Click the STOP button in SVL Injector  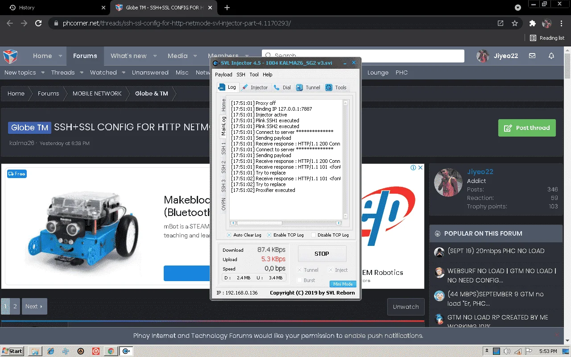[x=322, y=253]
